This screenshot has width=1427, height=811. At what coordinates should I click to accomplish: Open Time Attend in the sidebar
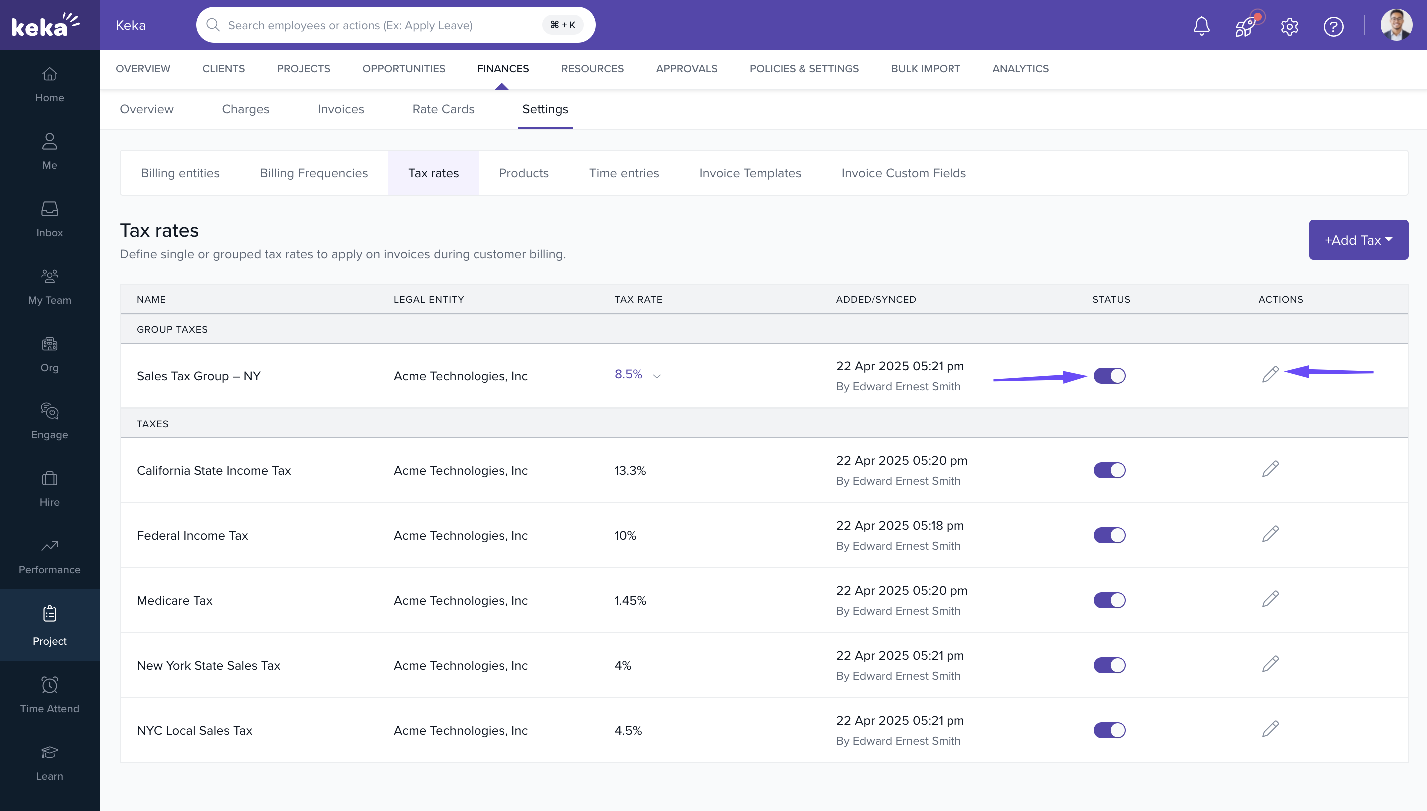pos(49,695)
